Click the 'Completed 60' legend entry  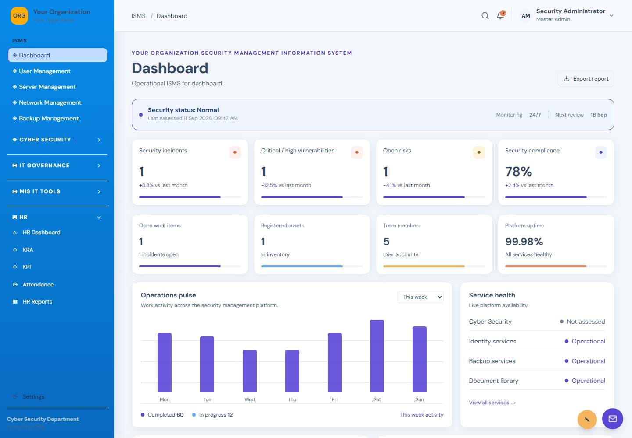pyautogui.click(x=162, y=415)
